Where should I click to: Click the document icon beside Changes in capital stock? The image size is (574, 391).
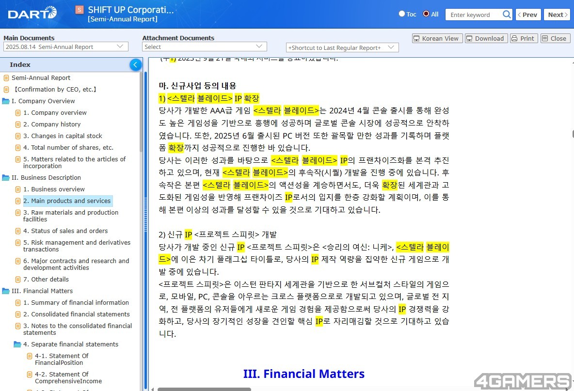click(18, 136)
